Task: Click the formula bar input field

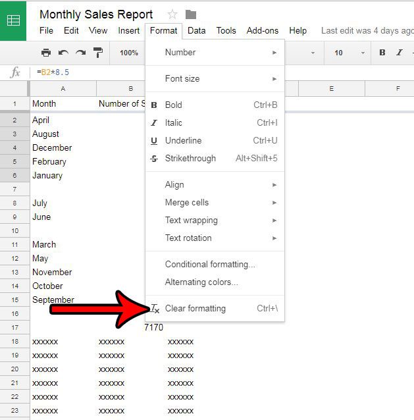Action: (197, 72)
